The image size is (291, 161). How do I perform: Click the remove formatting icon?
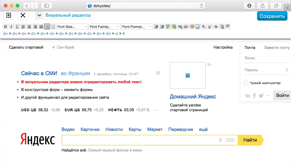click(x=222, y=27)
